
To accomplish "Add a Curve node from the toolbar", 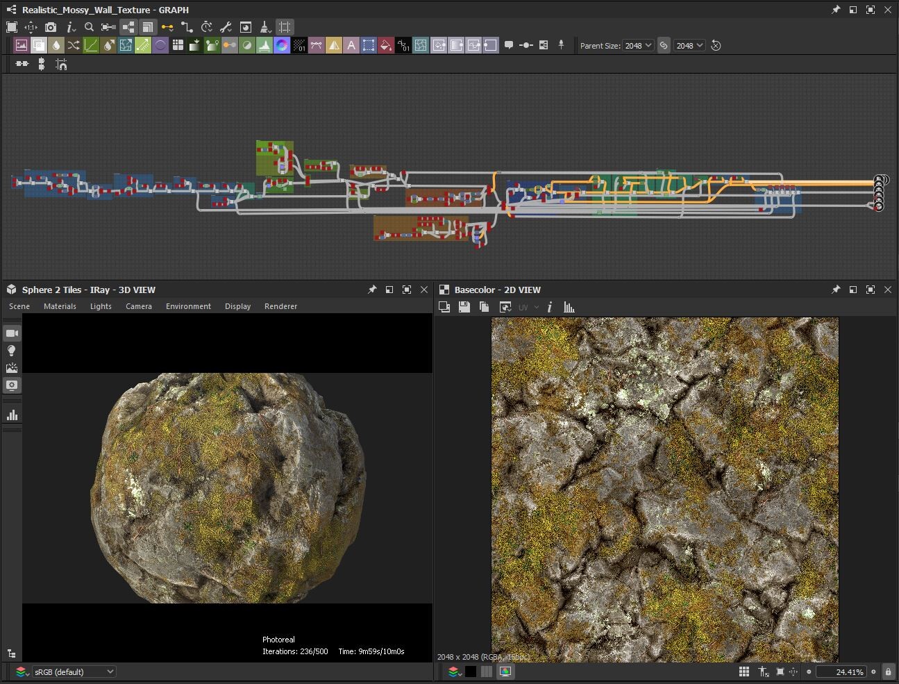I will [91, 46].
